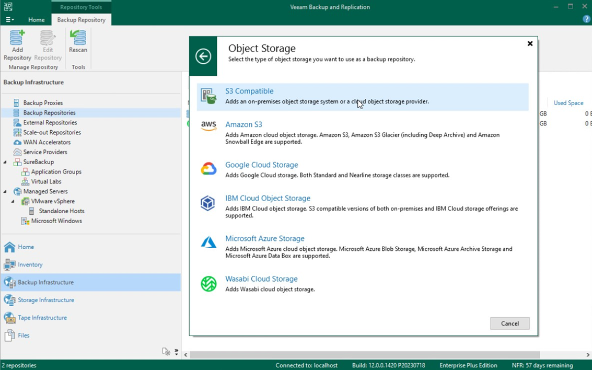Collapse the VMware vSphere tree node

pyautogui.click(x=13, y=201)
